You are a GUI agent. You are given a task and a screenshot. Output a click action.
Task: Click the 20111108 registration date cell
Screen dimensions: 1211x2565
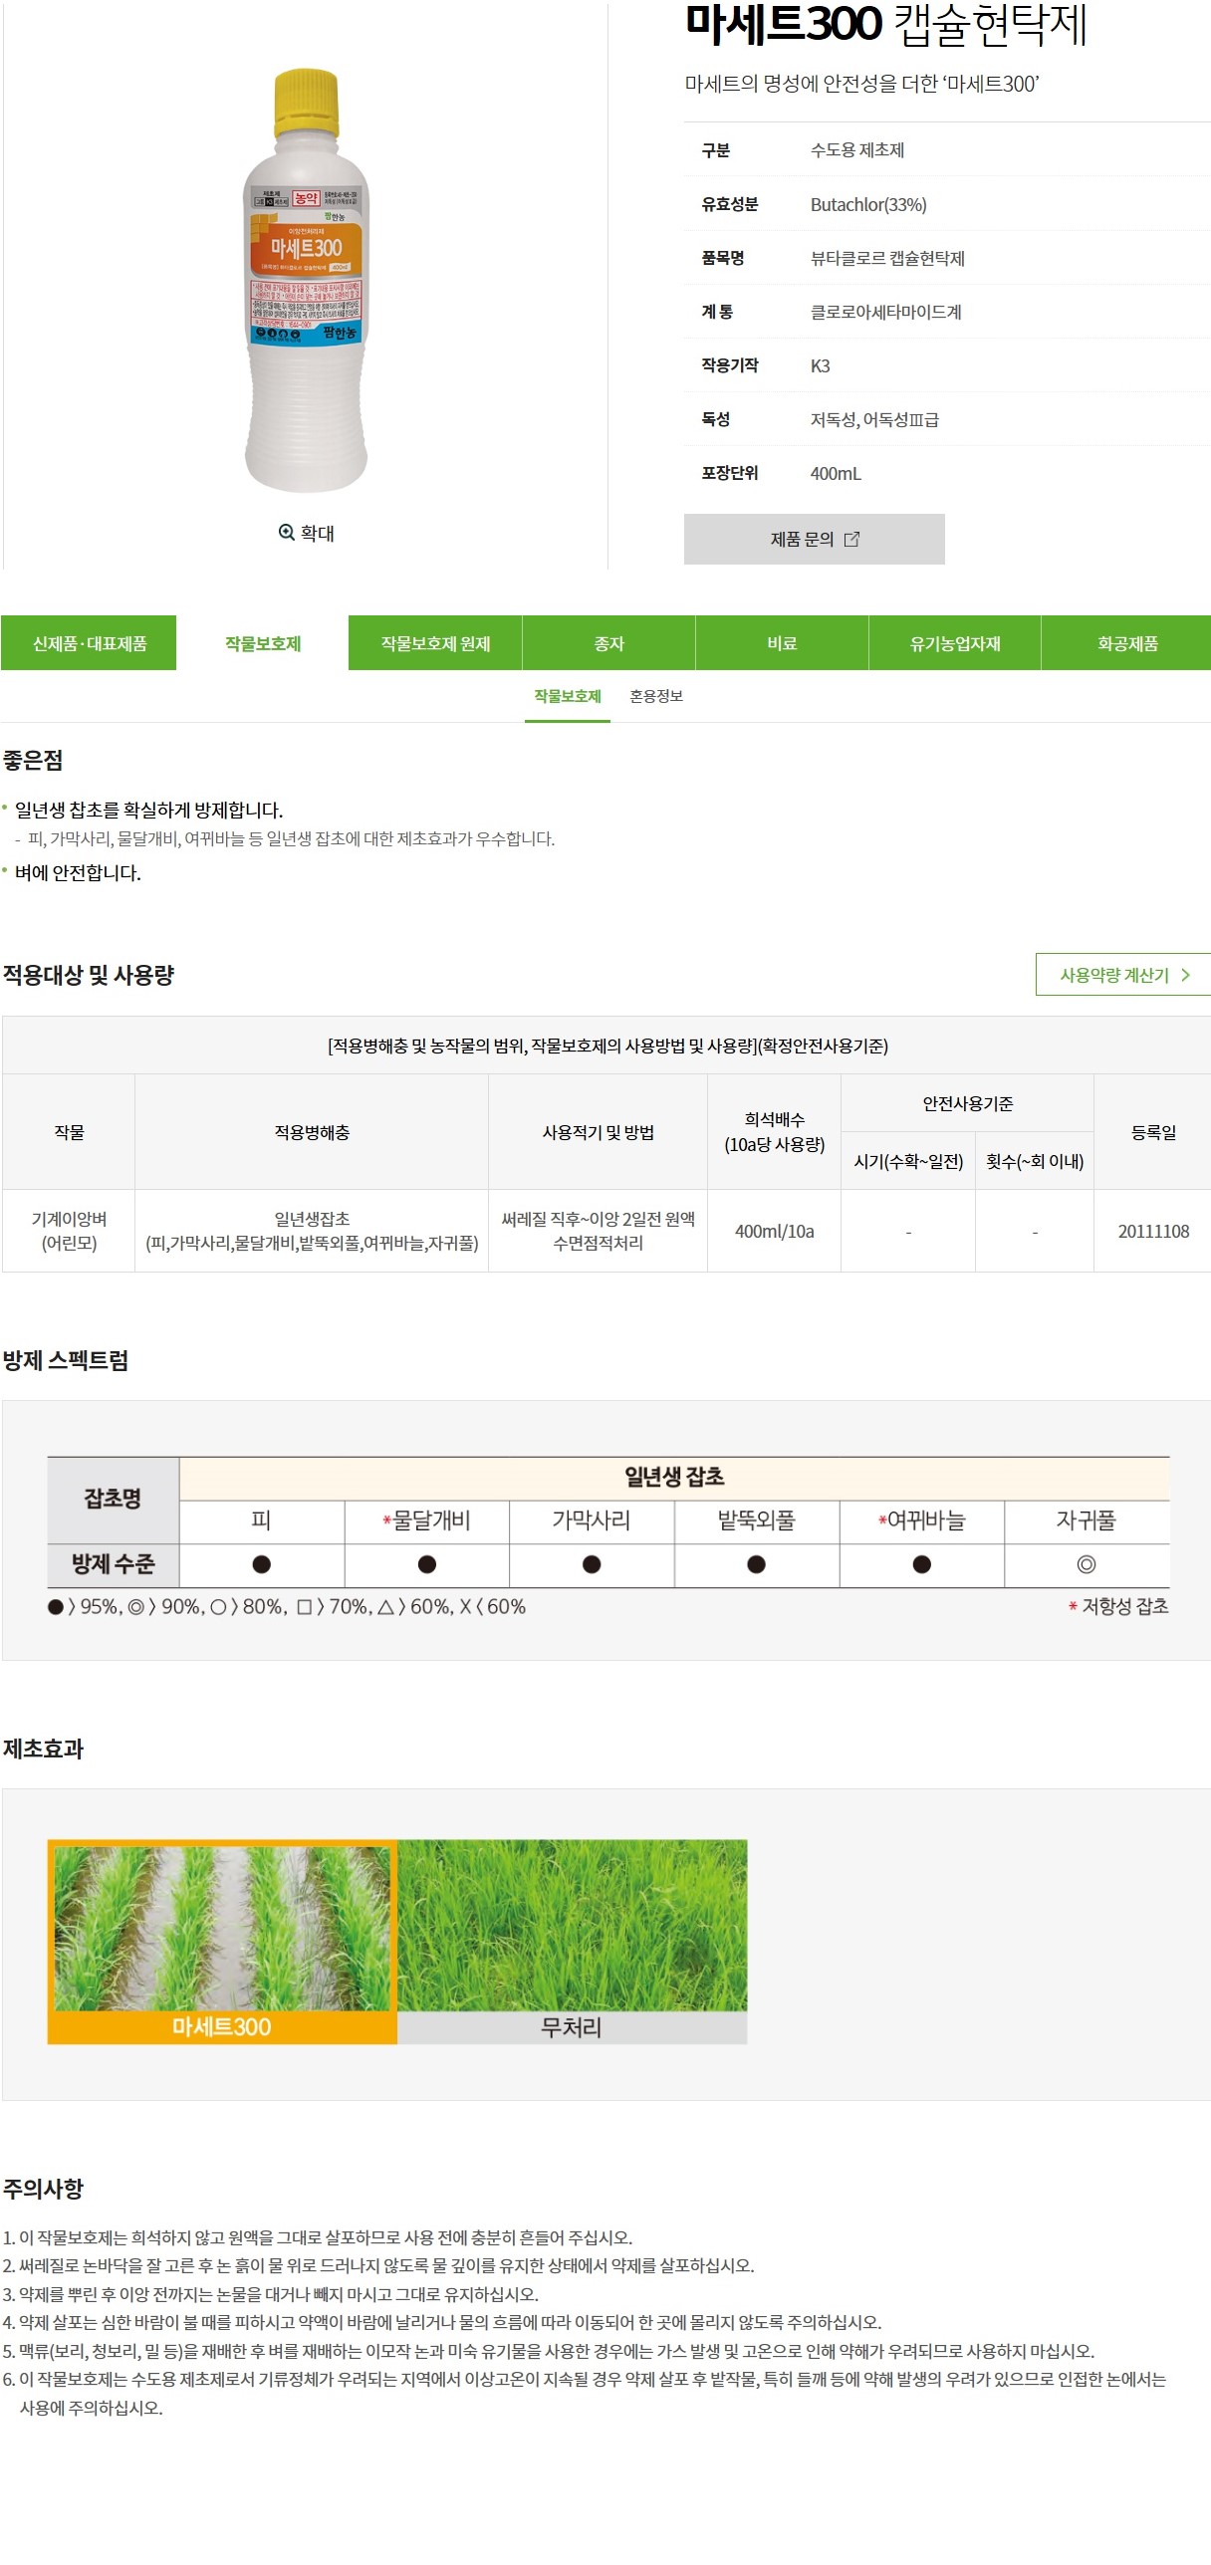(x=1153, y=1232)
